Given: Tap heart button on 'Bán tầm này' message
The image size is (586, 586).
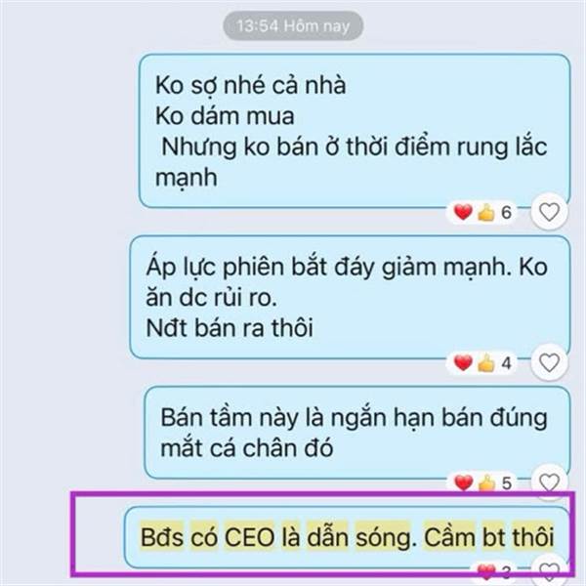Looking at the screenshot, I should point(549,482).
